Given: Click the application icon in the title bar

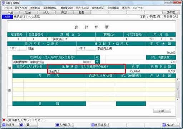Looking at the screenshot, I should [x=3, y=3].
